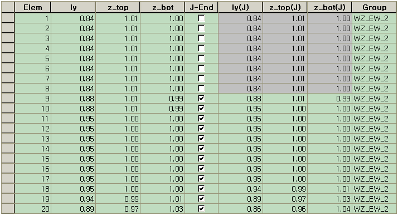Screen dimensions: 398x215
Task: Disable J-End checkbox for element 14
Action: [x=201, y=149]
